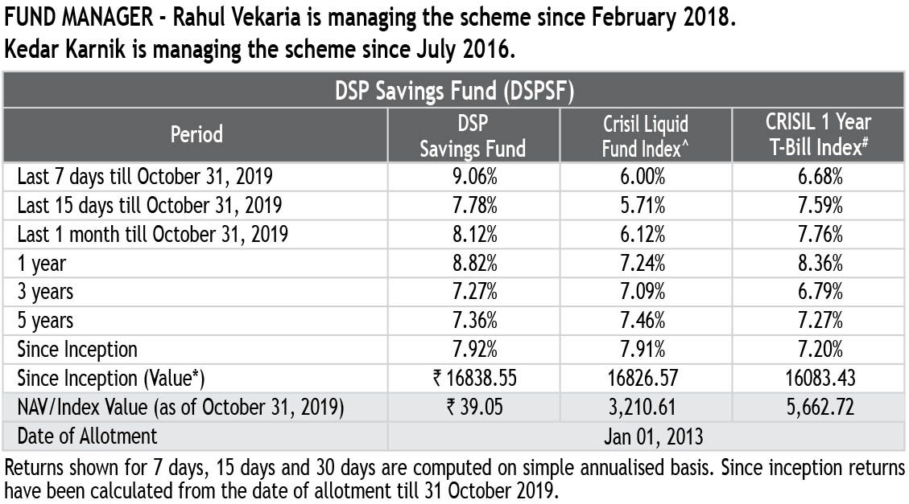This screenshot has width=909, height=504.
Task: Click the DSP Savings Fund column header
Action: point(473,135)
